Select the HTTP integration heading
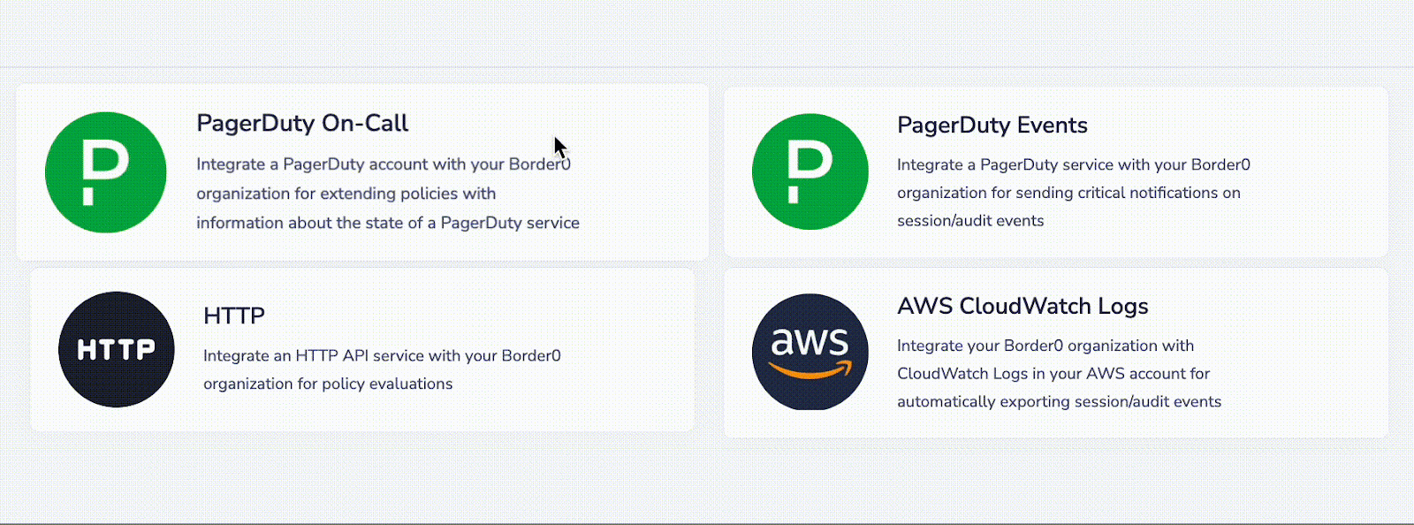Image resolution: width=1414 pixels, height=525 pixels. click(234, 316)
